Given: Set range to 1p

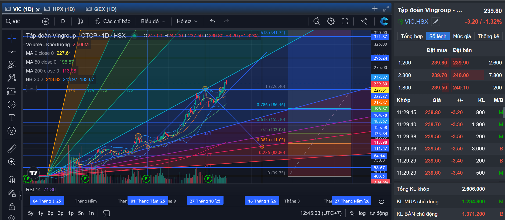Looking at the screenshot, I should tap(71, 213).
